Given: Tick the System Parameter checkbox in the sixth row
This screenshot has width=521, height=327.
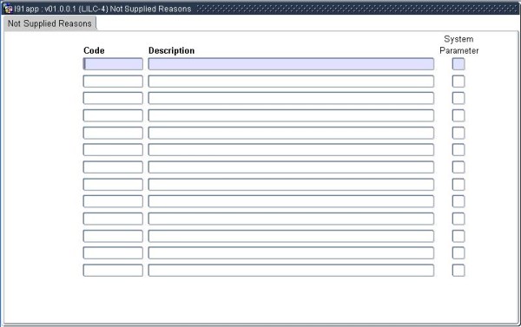Looking at the screenshot, I should [x=458, y=150].
